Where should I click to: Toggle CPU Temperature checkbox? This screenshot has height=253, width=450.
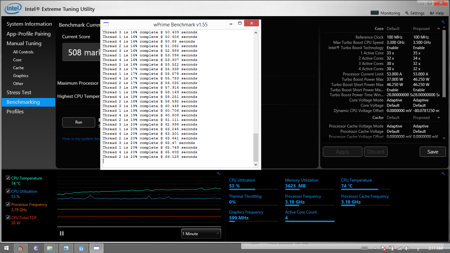tap(8, 178)
